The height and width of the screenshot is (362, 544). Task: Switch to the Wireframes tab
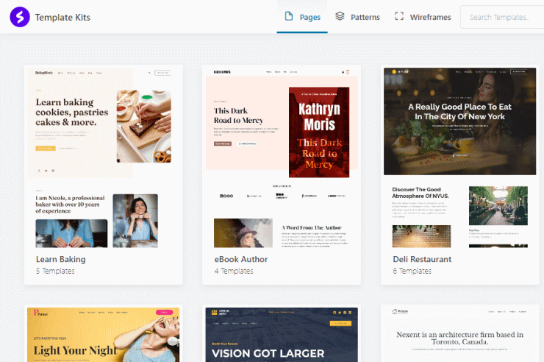click(x=423, y=17)
